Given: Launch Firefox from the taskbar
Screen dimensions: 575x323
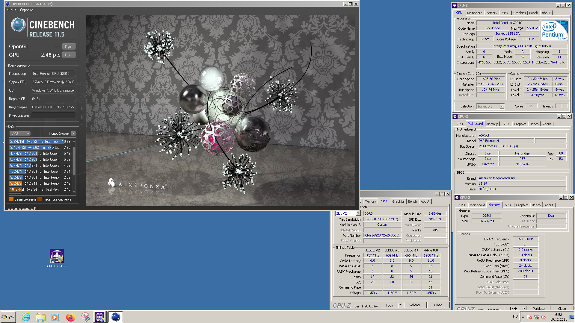Looking at the screenshot, I should click(x=70, y=317).
